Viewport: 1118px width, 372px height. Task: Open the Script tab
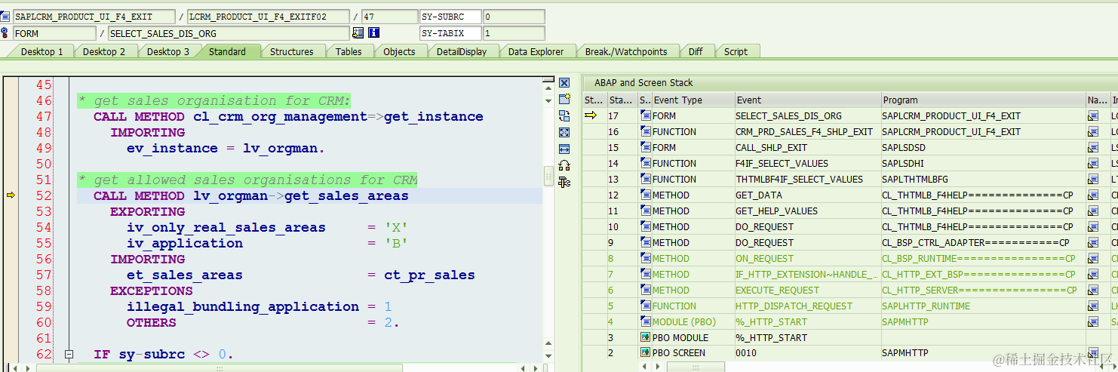tap(736, 52)
